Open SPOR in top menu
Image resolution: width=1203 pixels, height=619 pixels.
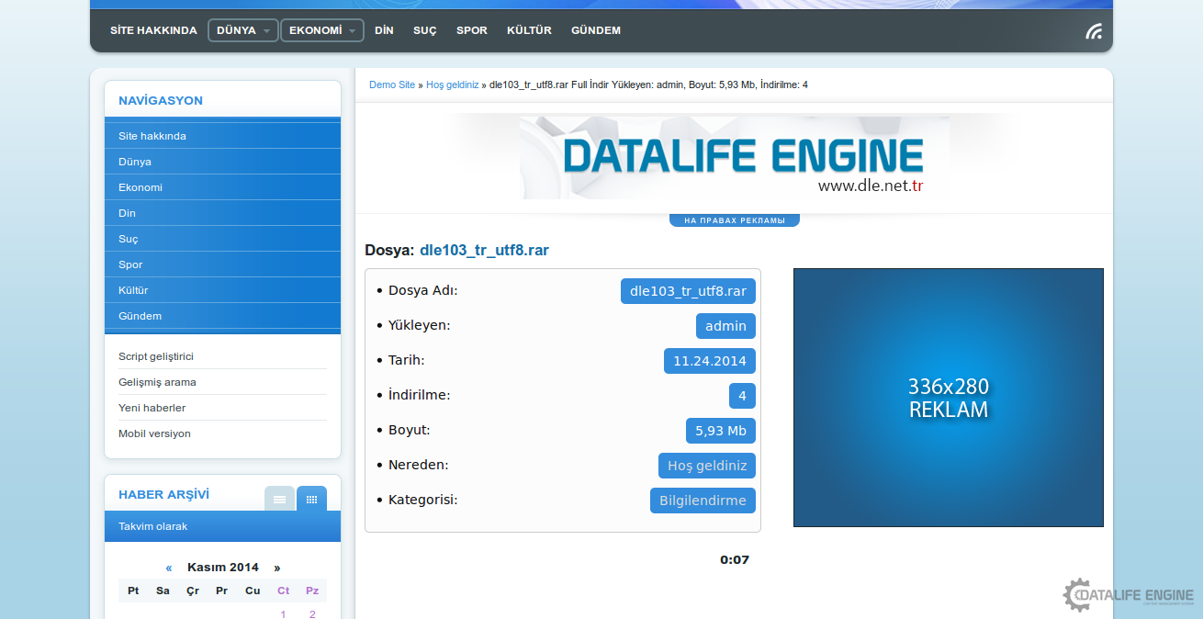pyautogui.click(x=472, y=30)
